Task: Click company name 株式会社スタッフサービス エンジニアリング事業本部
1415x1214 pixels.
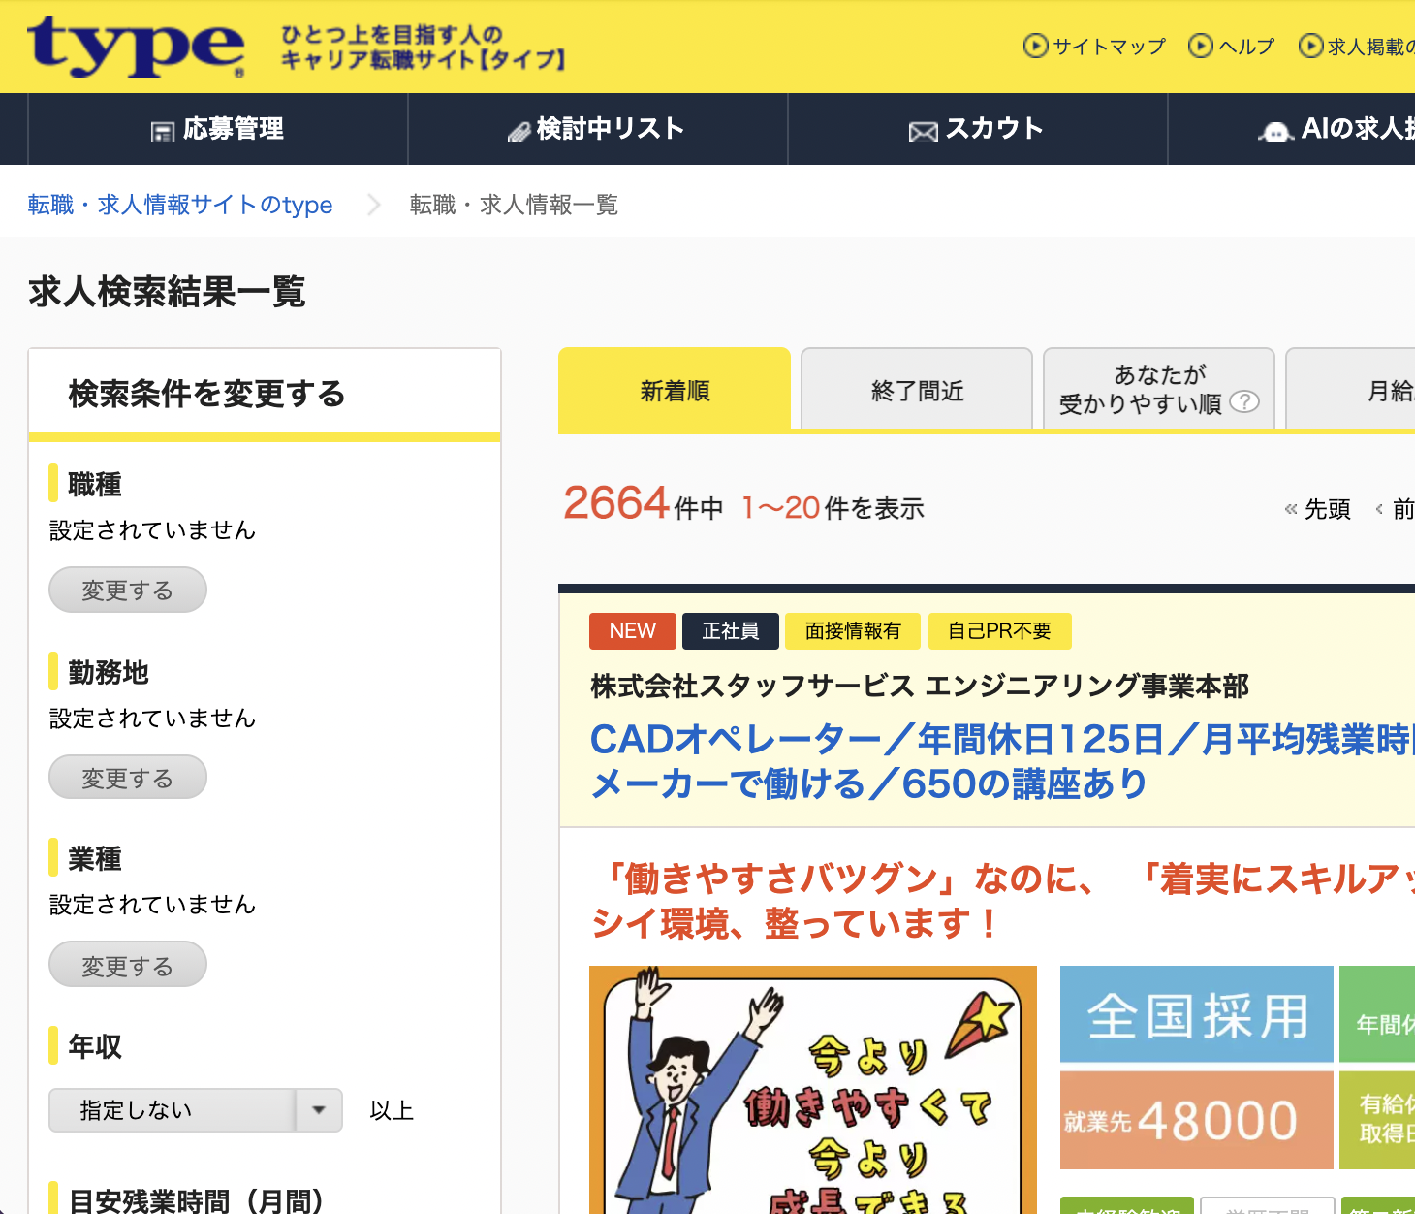Action: [920, 687]
